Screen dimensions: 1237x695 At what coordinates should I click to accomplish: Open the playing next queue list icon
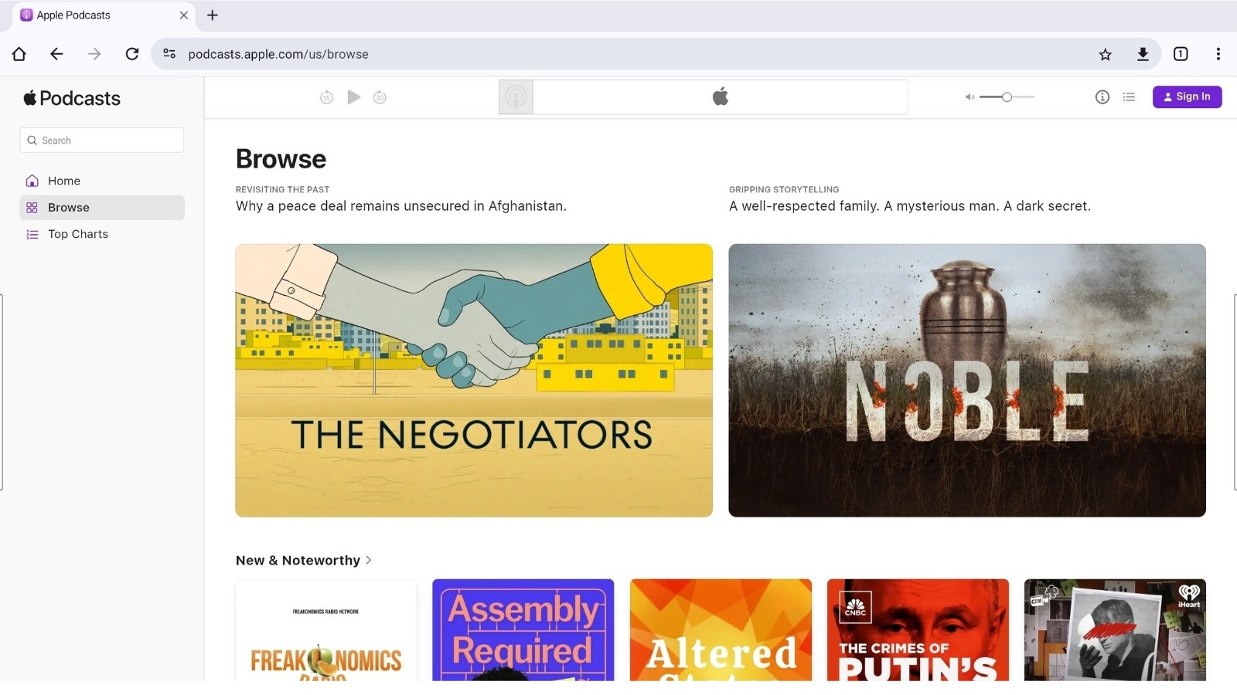tap(1129, 97)
